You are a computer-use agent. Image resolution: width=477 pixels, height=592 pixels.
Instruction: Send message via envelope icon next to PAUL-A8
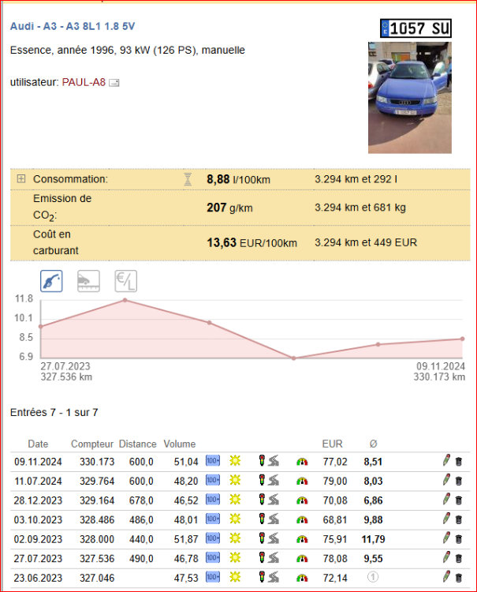click(x=114, y=83)
